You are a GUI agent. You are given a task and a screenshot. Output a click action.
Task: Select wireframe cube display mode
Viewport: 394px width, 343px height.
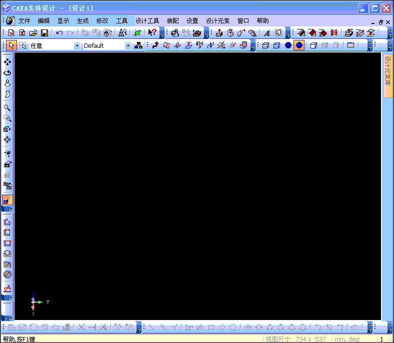265,45
